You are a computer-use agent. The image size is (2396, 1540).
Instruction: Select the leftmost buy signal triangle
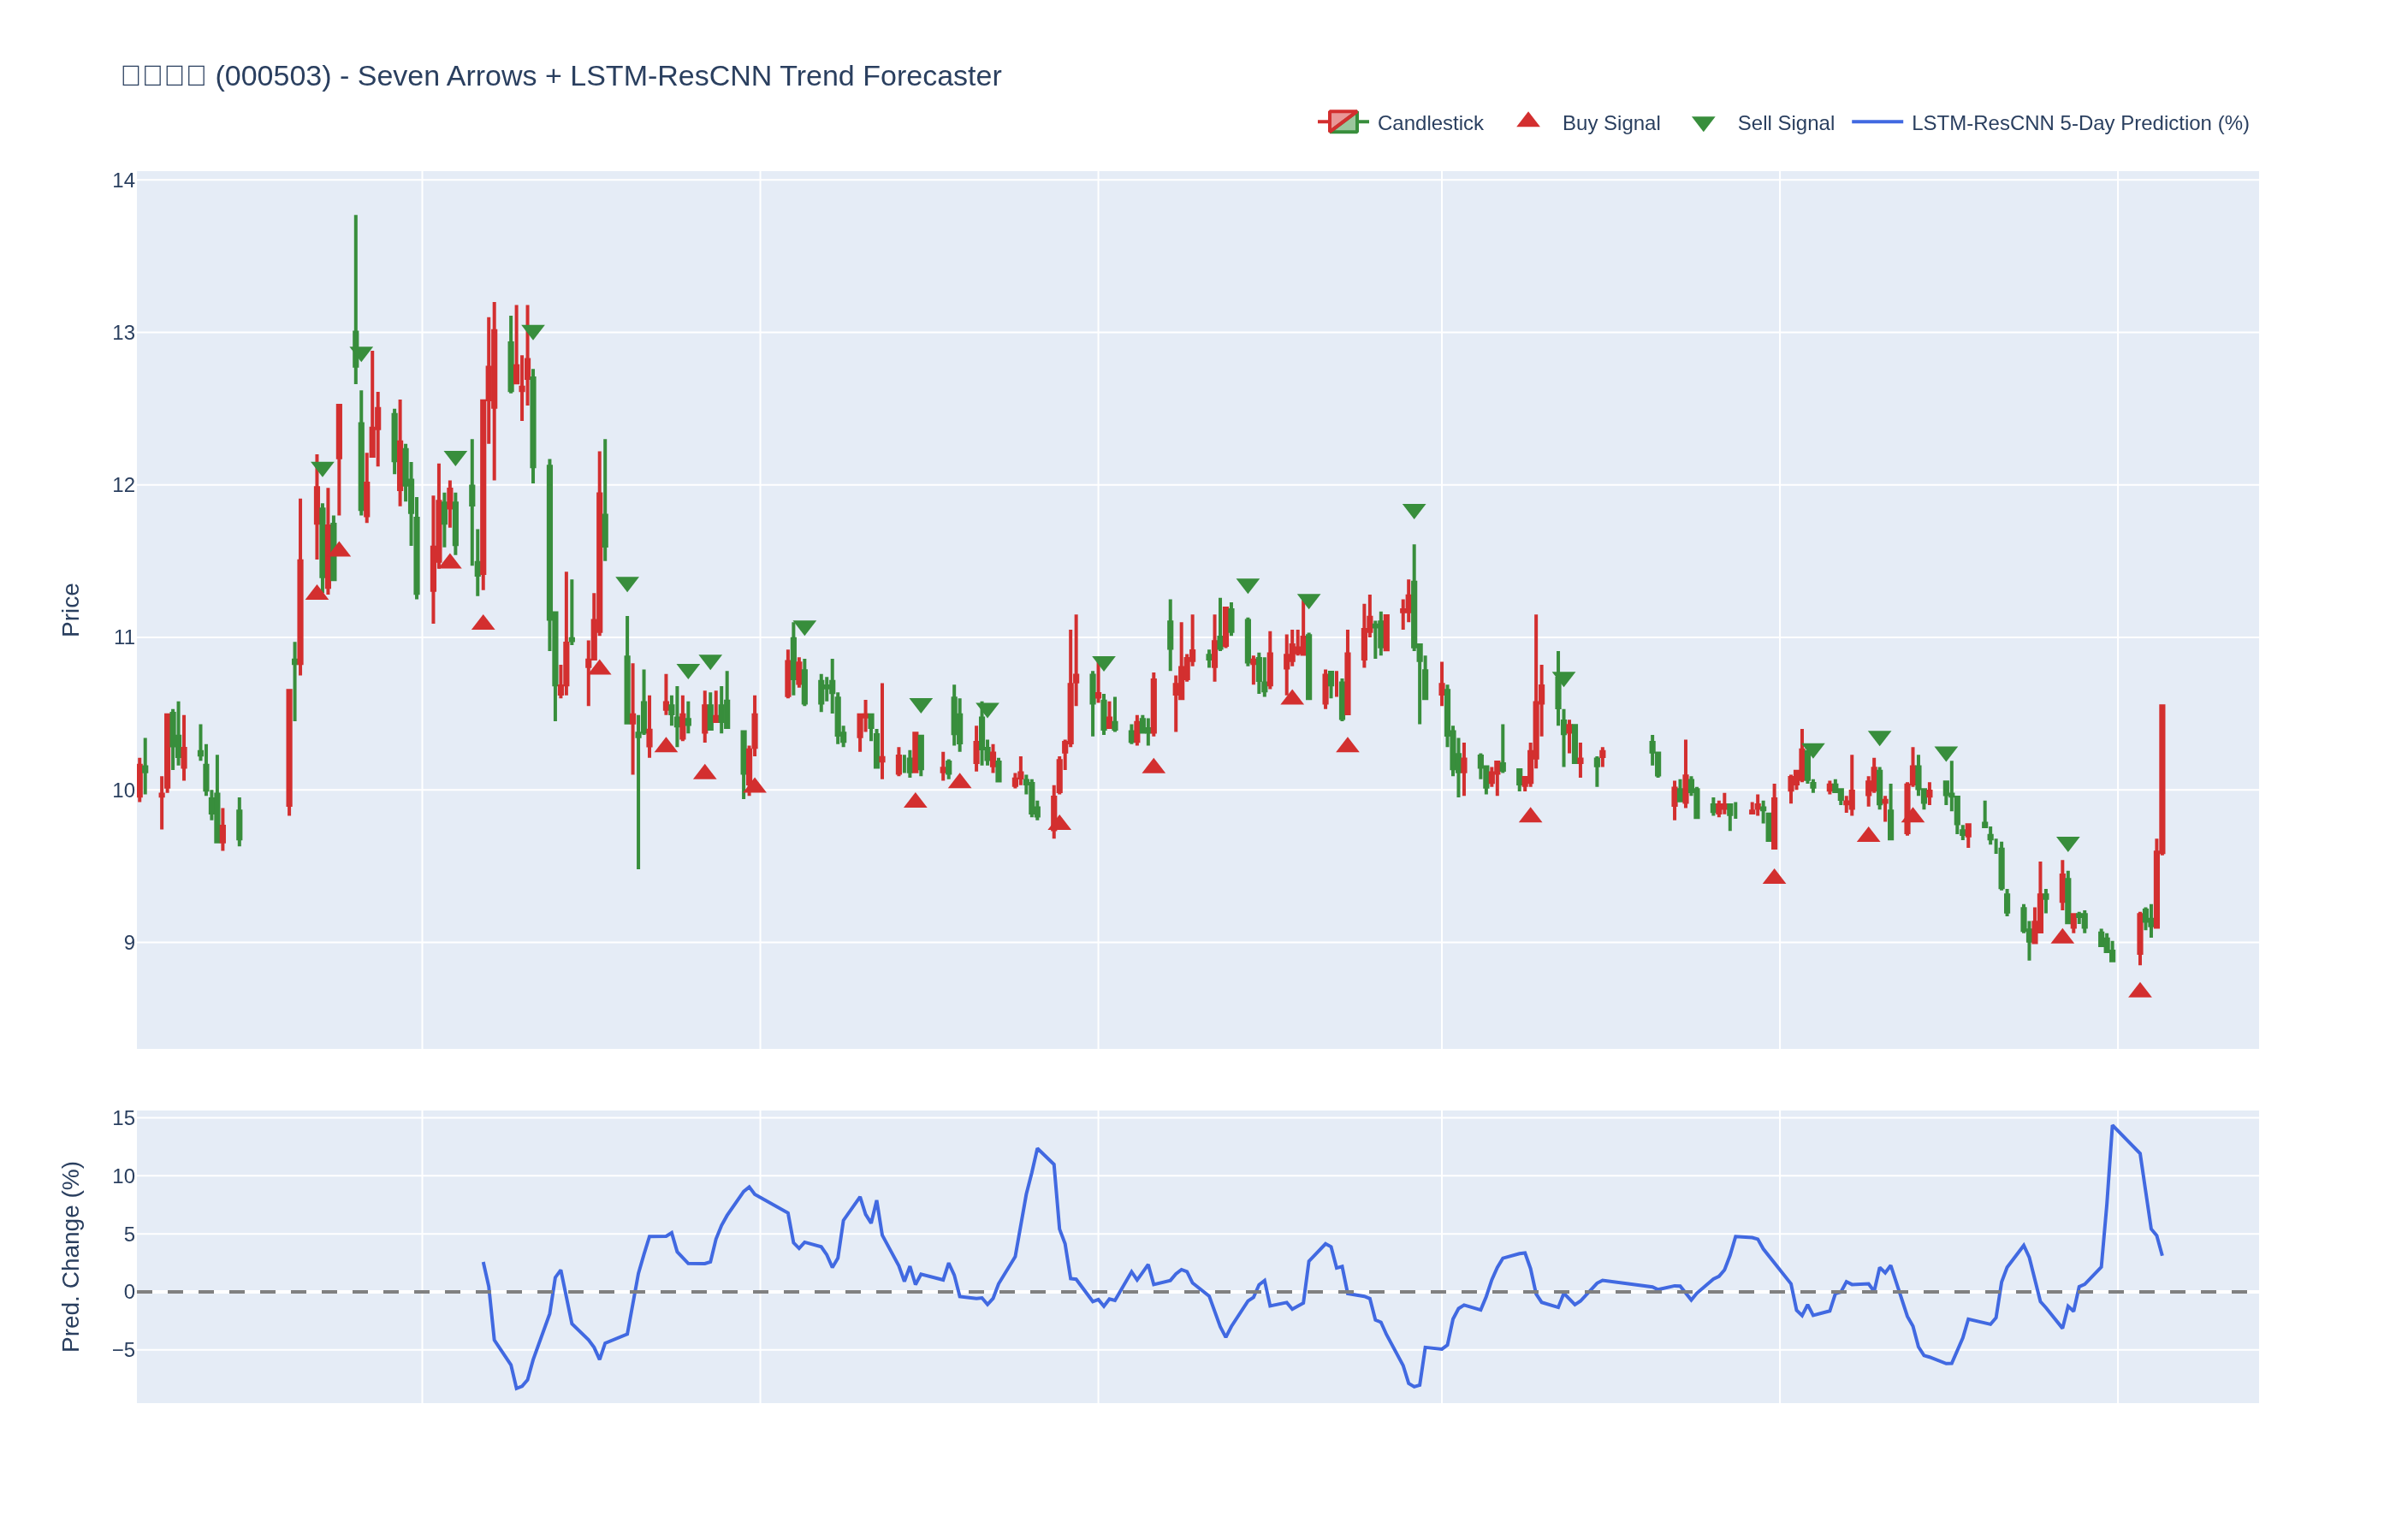point(316,593)
